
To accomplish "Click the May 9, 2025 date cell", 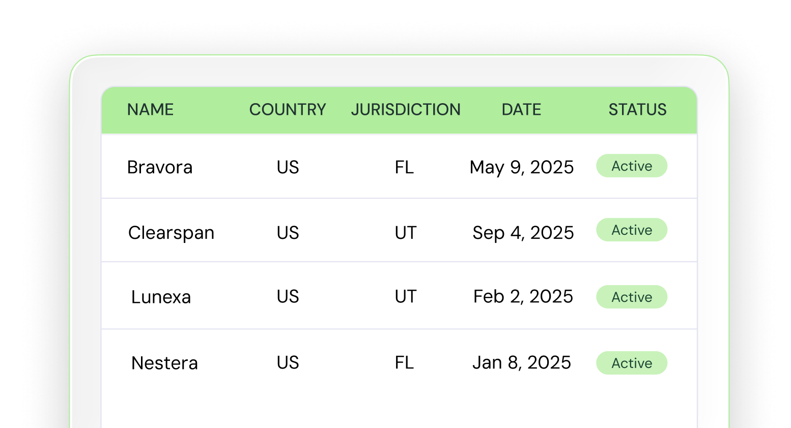I will (x=522, y=167).
